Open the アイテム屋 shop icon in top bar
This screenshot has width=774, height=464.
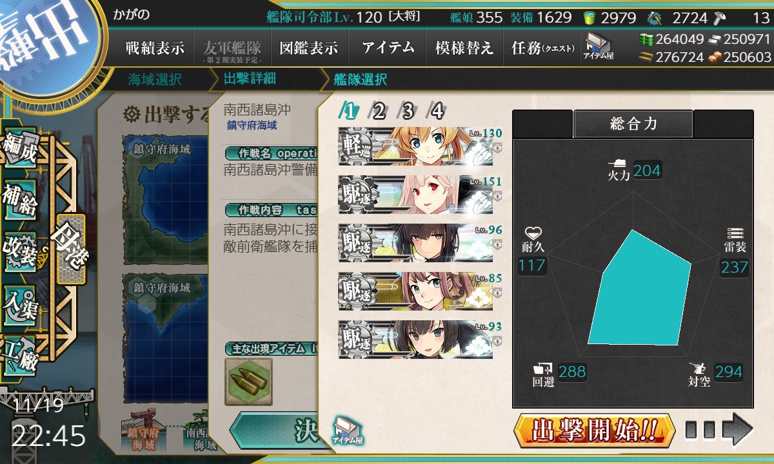(x=599, y=47)
